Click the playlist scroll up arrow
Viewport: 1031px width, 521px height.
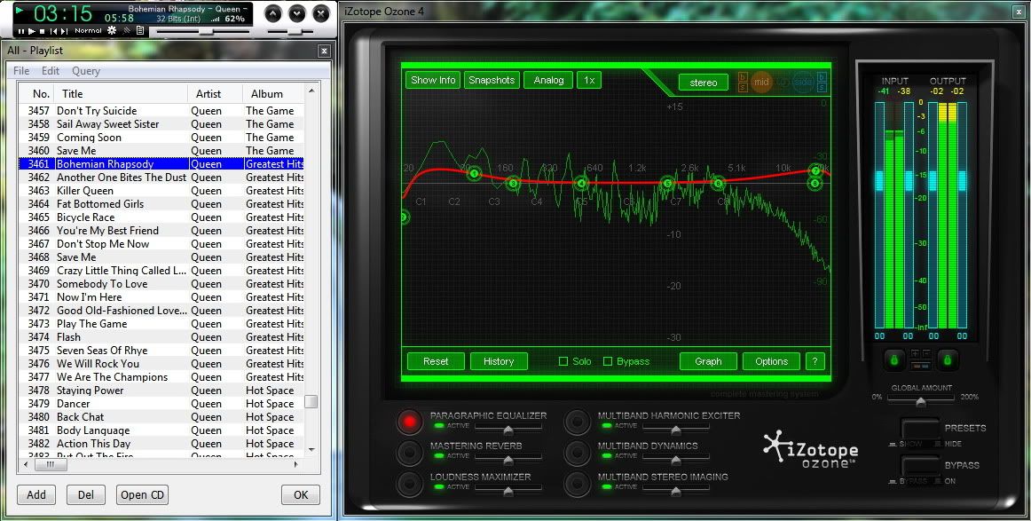[x=311, y=91]
